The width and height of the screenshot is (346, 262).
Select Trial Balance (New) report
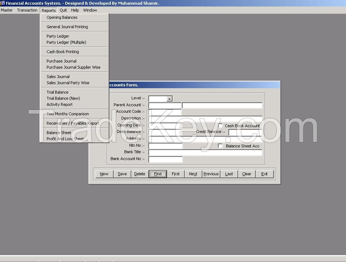63,98
